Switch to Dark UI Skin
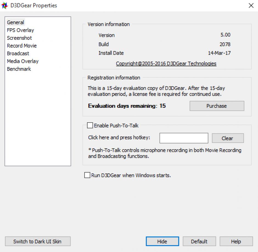Viewport: 258px width, 252px height. [38, 241]
